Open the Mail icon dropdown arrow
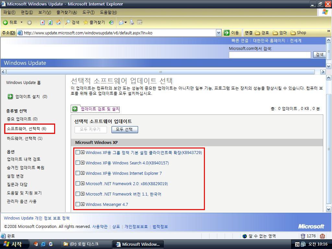 (x=125, y=22)
